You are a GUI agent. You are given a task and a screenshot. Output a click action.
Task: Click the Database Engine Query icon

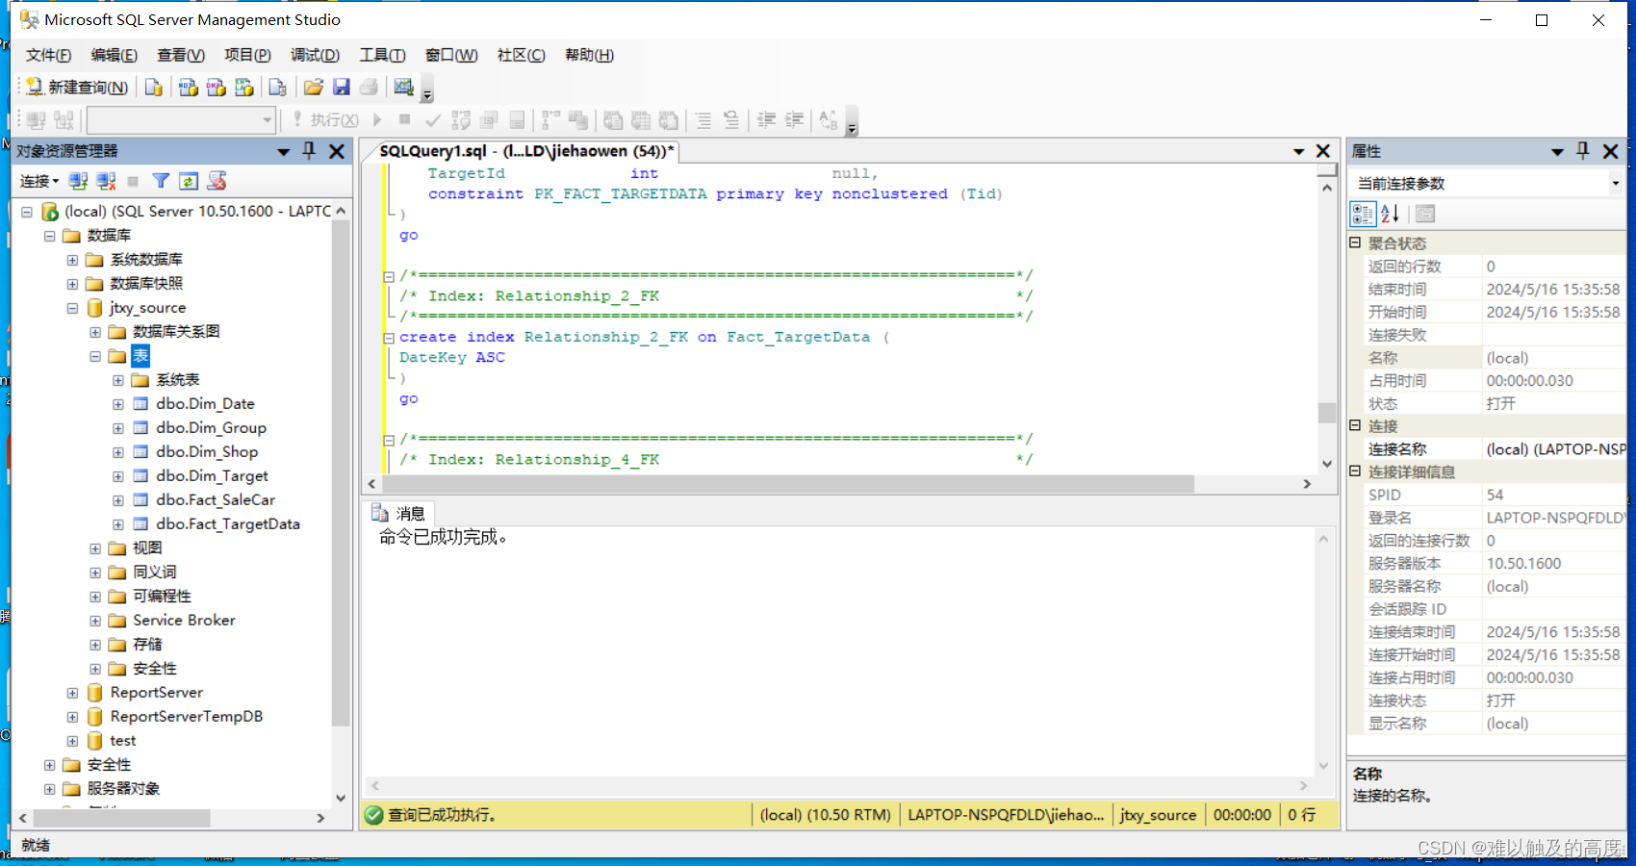[x=153, y=88]
